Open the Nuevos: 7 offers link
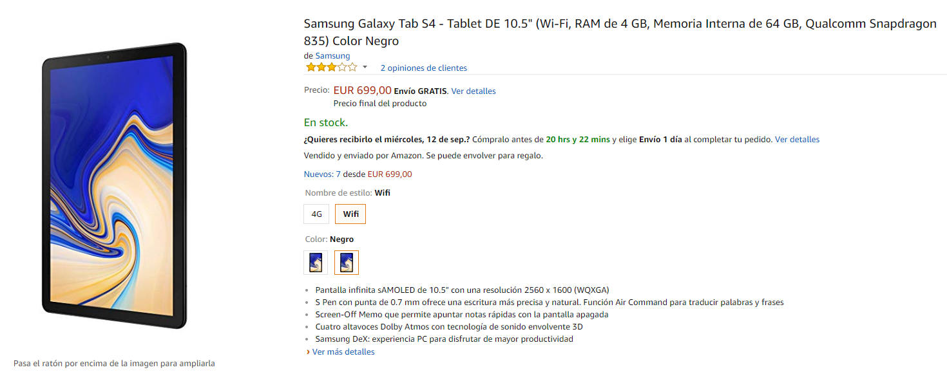Viewport: 947px width, 372px height. coord(321,174)
